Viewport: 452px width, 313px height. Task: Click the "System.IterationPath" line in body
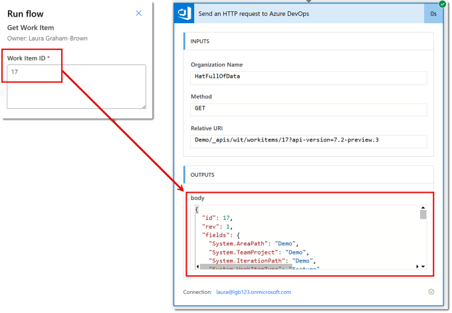[263, 261]
